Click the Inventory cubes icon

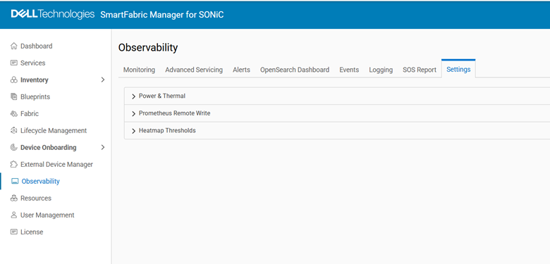[13, 80]
